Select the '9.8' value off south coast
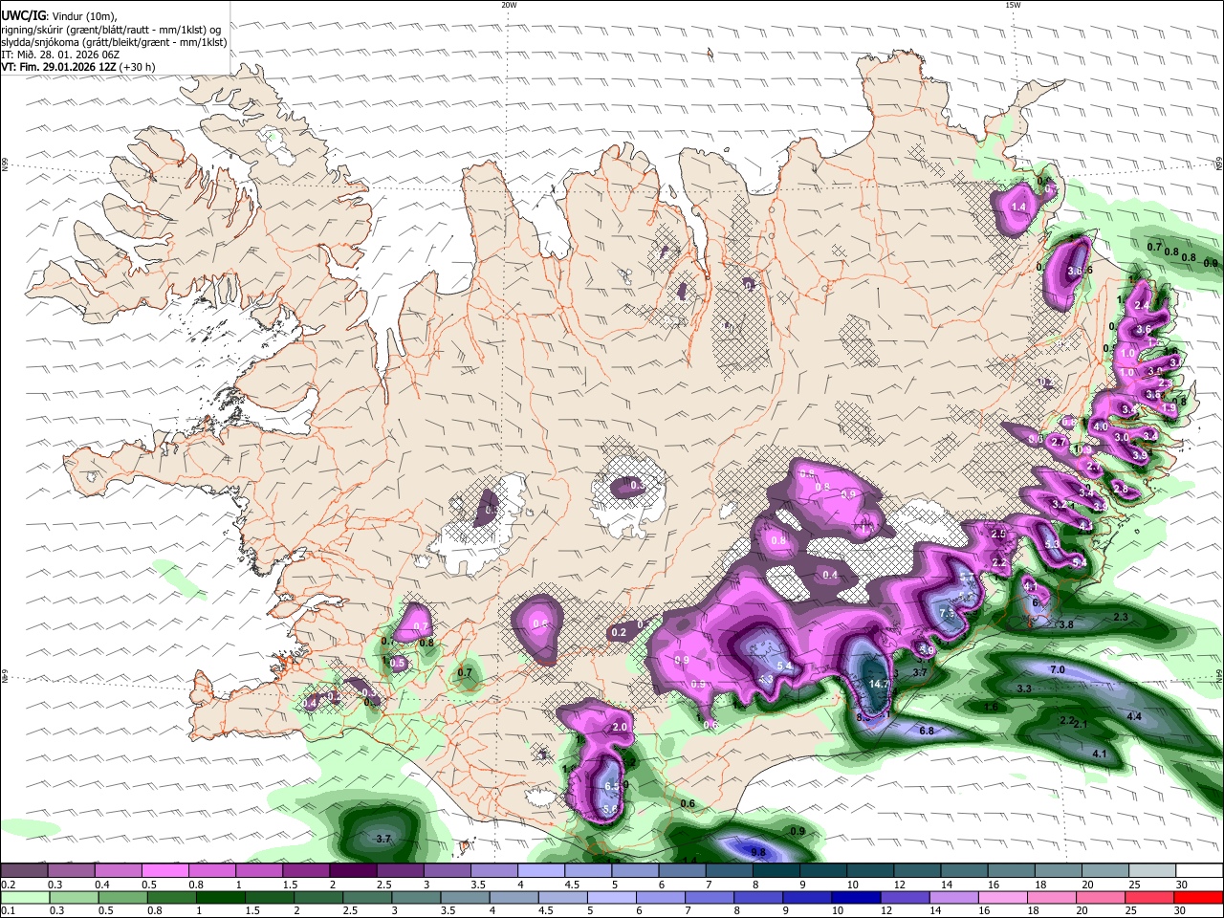Screen dimensions: 1224x918 pyautogui.click(x=758, y=852)
